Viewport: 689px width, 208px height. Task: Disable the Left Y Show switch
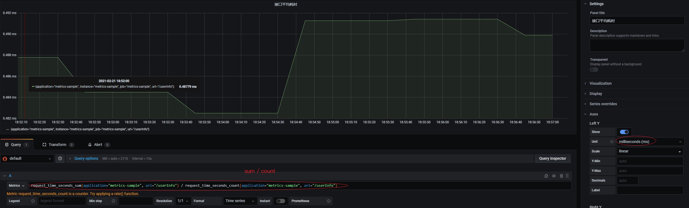coord(624,132)
